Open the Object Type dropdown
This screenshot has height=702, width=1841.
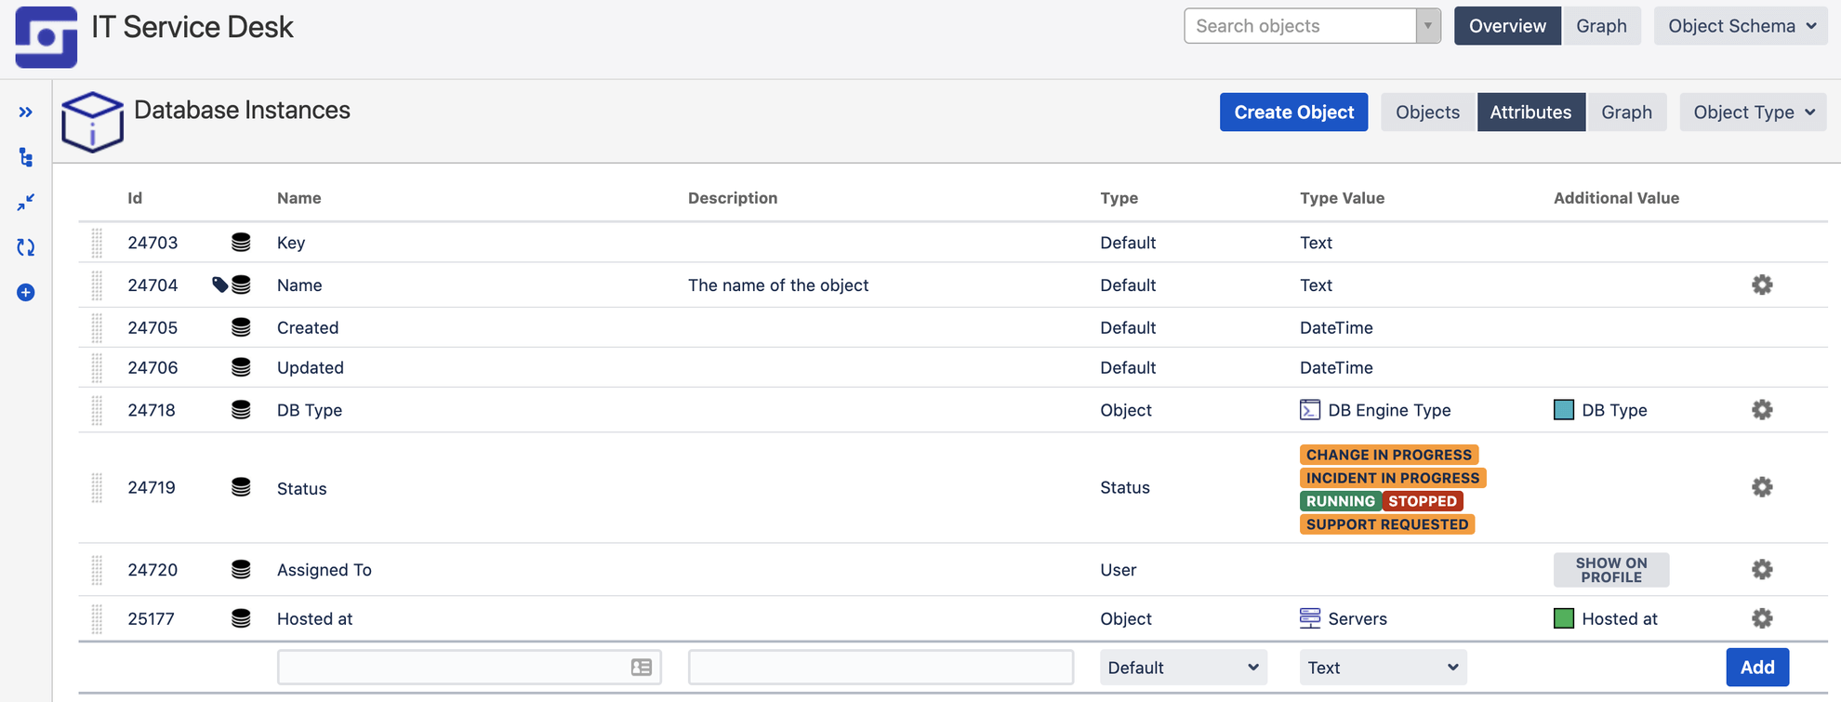click(1753, 113)
